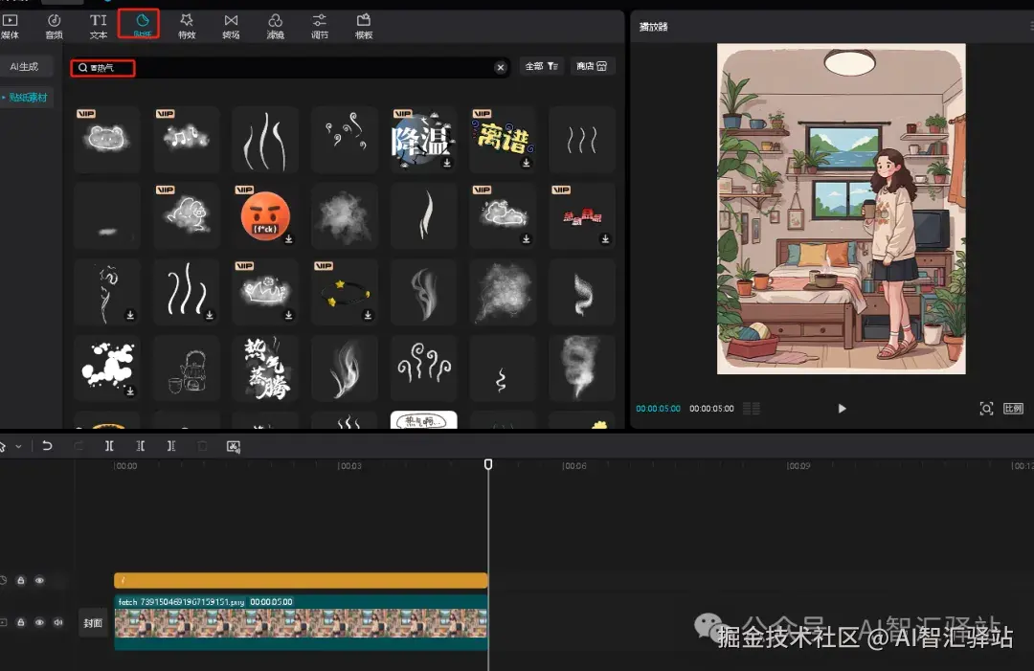Click the delete icon in timeline toolbar
This screenshot has width=1034, height=671.
click(202, 445)
